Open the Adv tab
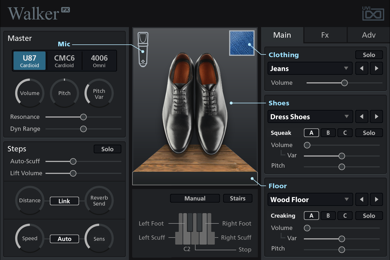This screenshot has height=260, width=390. (x=369, y=35)
